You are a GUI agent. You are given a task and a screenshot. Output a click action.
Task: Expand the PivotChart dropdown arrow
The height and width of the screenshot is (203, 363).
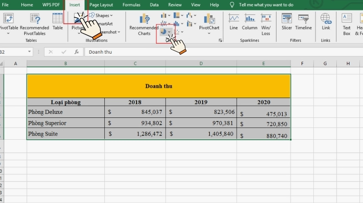tap(209, 34)
